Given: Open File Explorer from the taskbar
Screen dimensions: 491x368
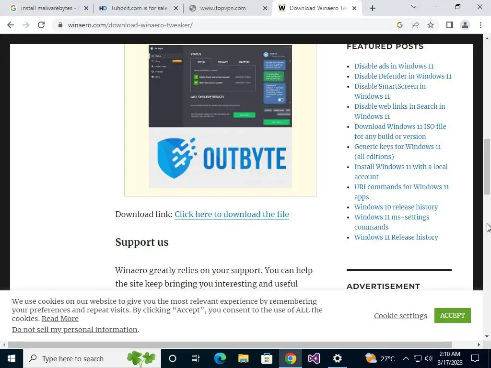Looking at the screenshot, I should click(243, 358).
